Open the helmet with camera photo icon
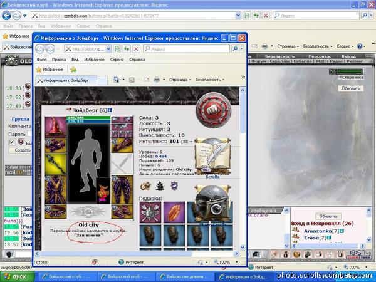This screenshot has width=376, height=282. coord(212,203)
